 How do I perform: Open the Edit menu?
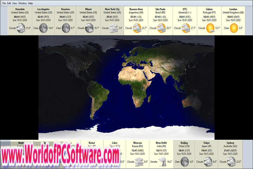pyautogui.click(x=9, y=3)
